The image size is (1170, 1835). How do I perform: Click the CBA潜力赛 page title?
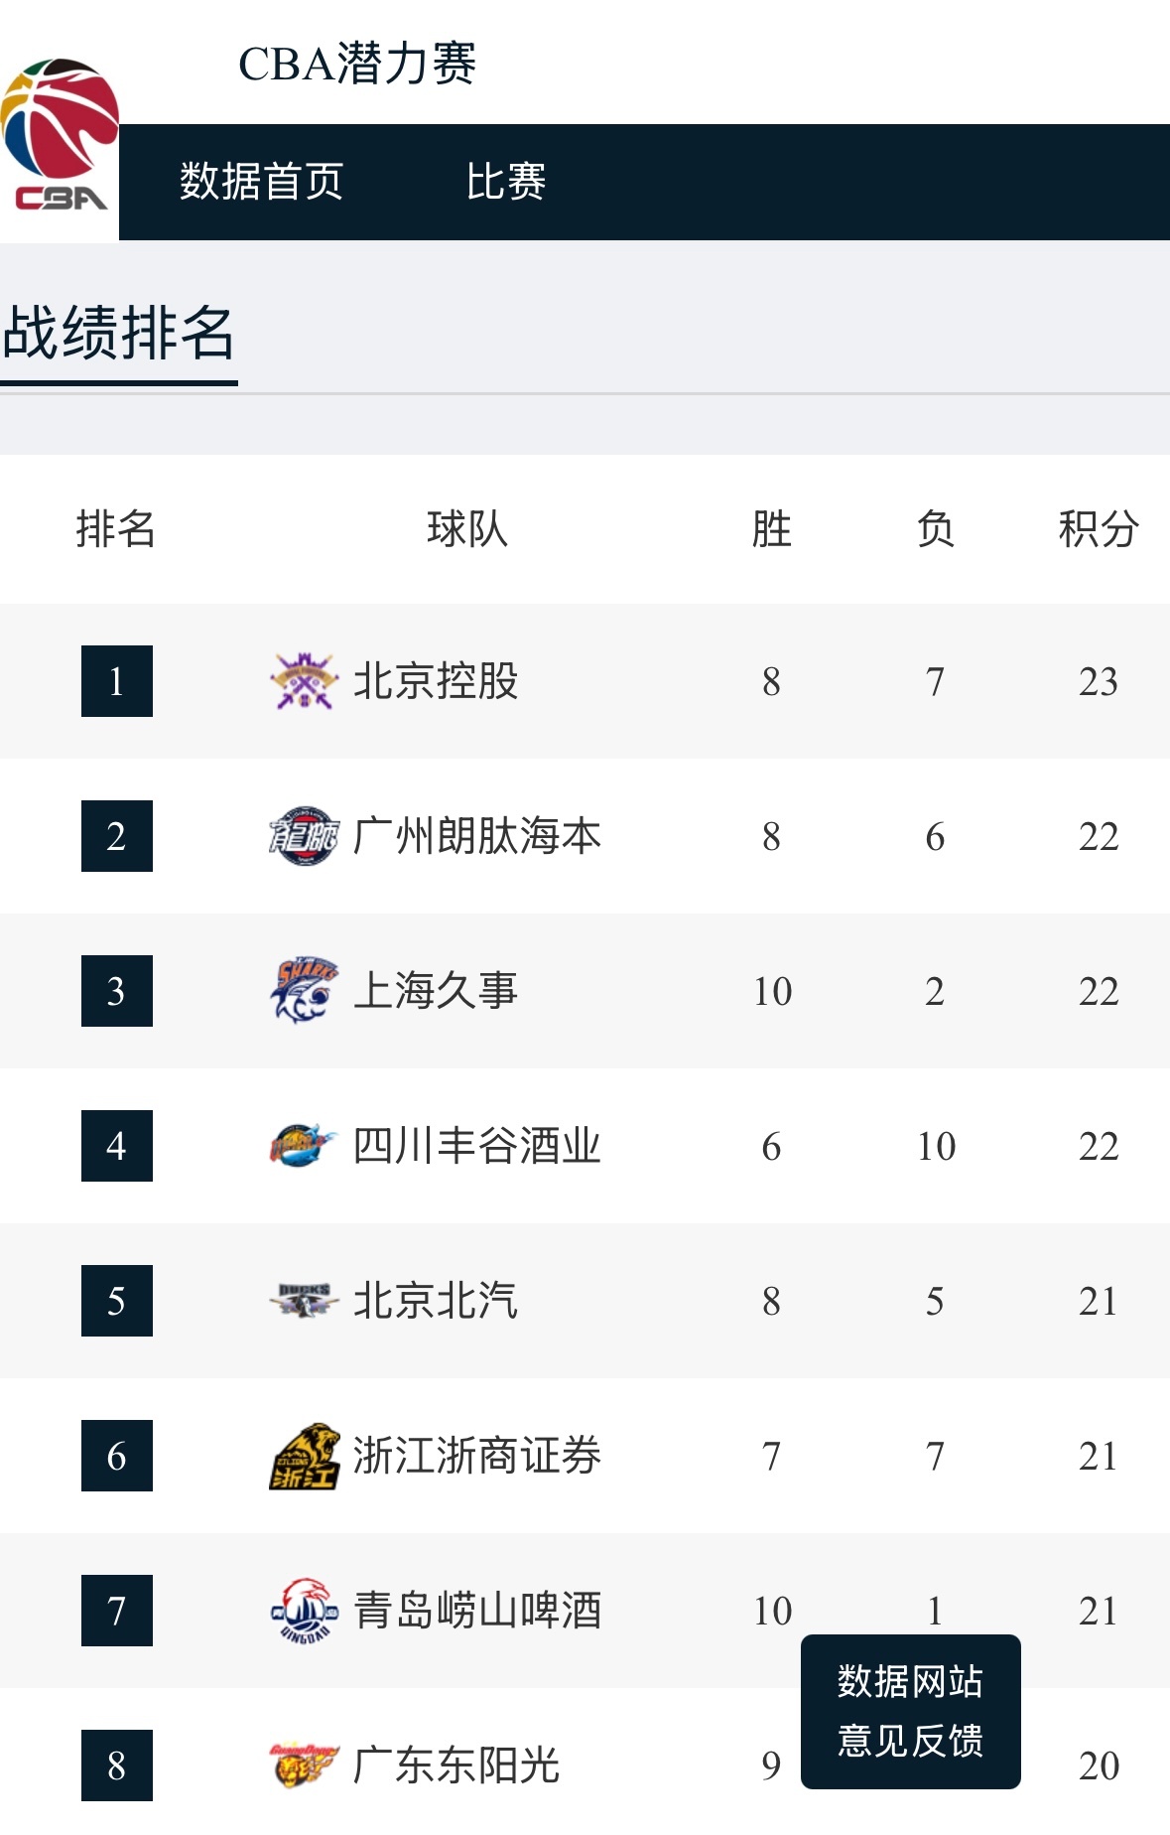(x=357, y=64)
